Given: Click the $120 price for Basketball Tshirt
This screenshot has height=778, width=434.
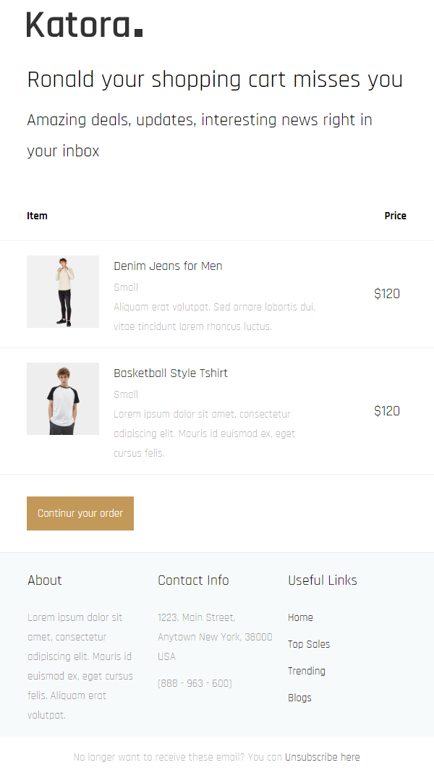Looking at the screenshot, I should coord(387,411).
